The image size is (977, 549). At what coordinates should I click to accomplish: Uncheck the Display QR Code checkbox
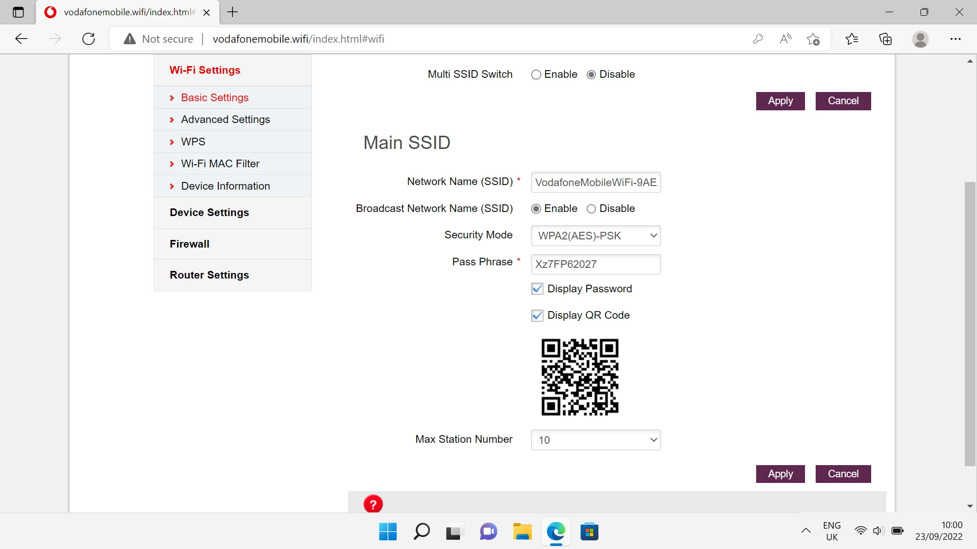537,316
